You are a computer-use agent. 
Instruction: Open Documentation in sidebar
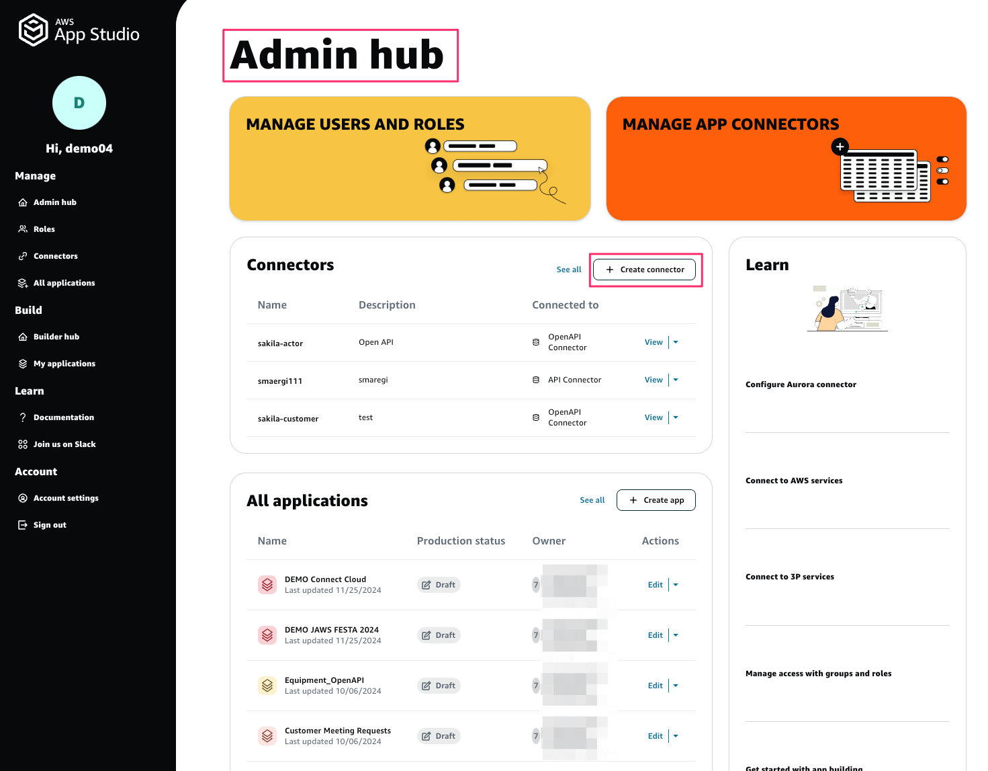64,417
